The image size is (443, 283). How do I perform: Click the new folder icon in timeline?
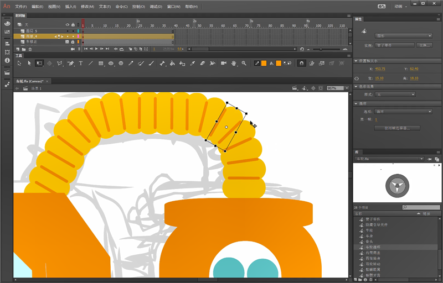click(x=24, y=49)
